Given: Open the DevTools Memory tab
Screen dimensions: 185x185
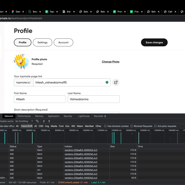Looking at the screenshot, I should point(39,116).
